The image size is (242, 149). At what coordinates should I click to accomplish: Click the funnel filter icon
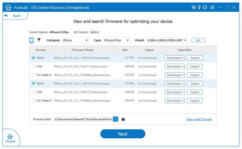39,40
